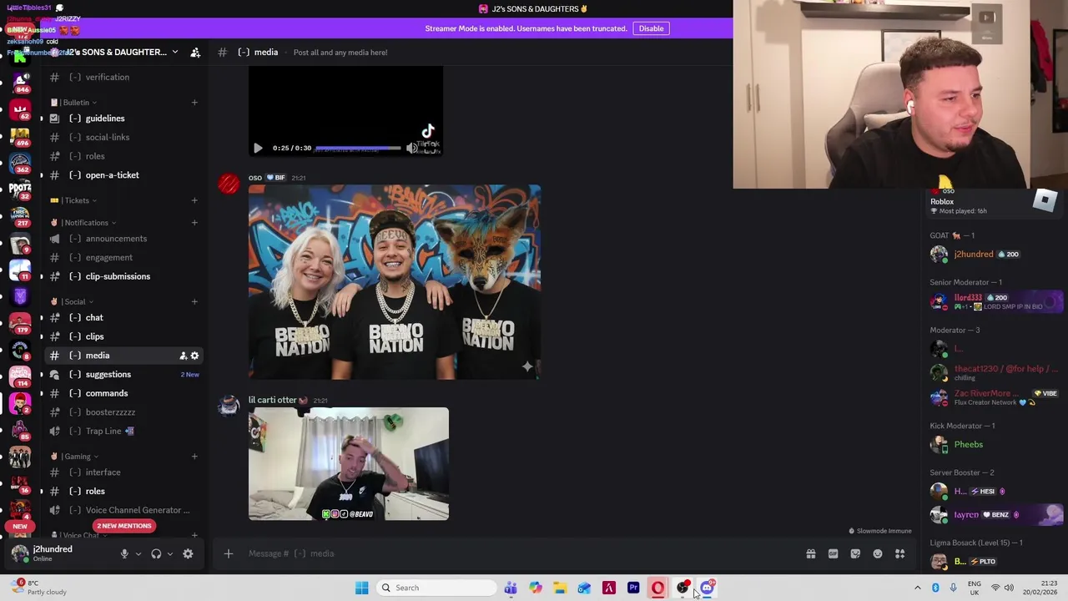This screenshot has width=1068, height=601.
Task: Jump to 2 New Mentions
Action: click(x=124, y=526)
